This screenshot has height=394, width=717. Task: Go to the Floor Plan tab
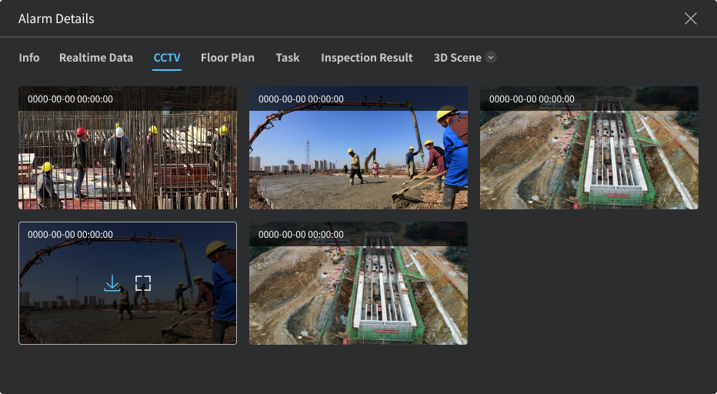click(x=228, y=58)
